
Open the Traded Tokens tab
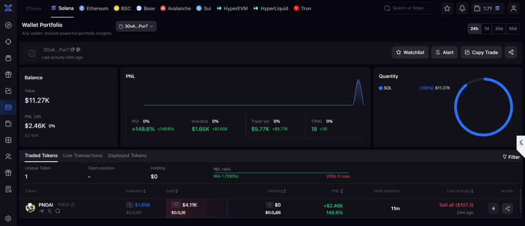coord(41,156)
